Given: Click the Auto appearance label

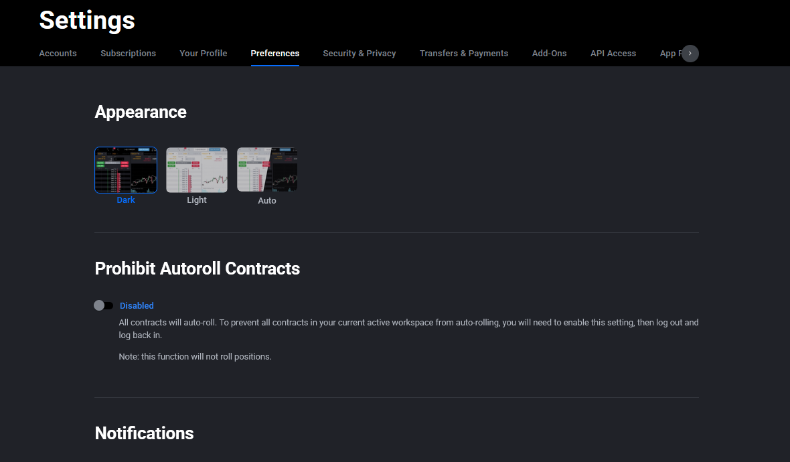Looking at the screenshot, I should (x=267, y=200).
